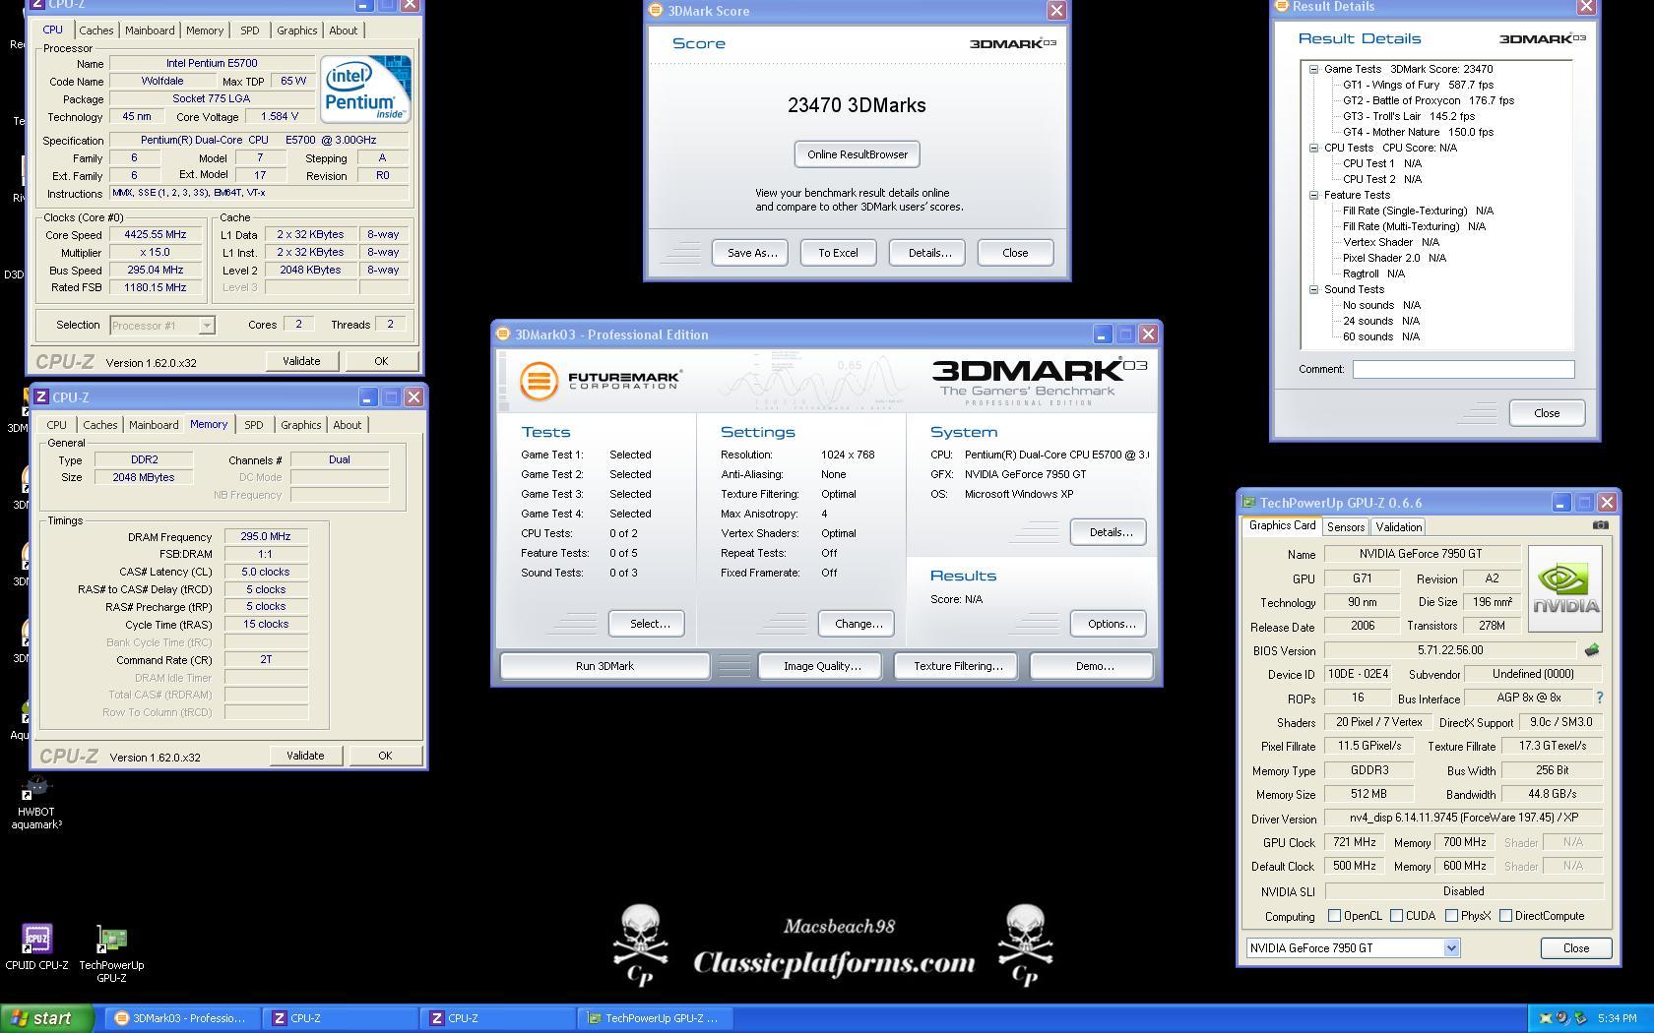The image size is (1654, 1033).
Task: Click the Comment input field
Action: click(1463, 369)
